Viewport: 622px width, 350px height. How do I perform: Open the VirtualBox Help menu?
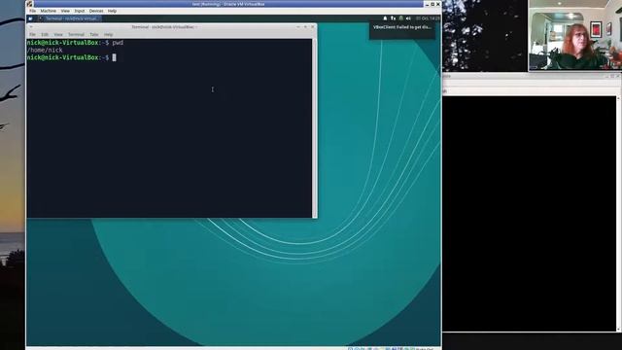(x=113, y=11)
